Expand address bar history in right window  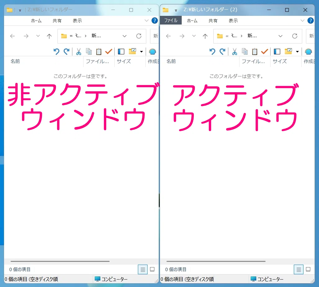pyautogui.click(x=280, y=36)
